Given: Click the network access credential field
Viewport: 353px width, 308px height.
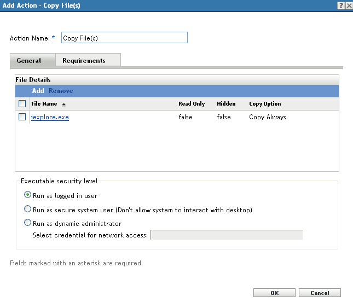Looking at the screenshot, I should coord(227,235).
